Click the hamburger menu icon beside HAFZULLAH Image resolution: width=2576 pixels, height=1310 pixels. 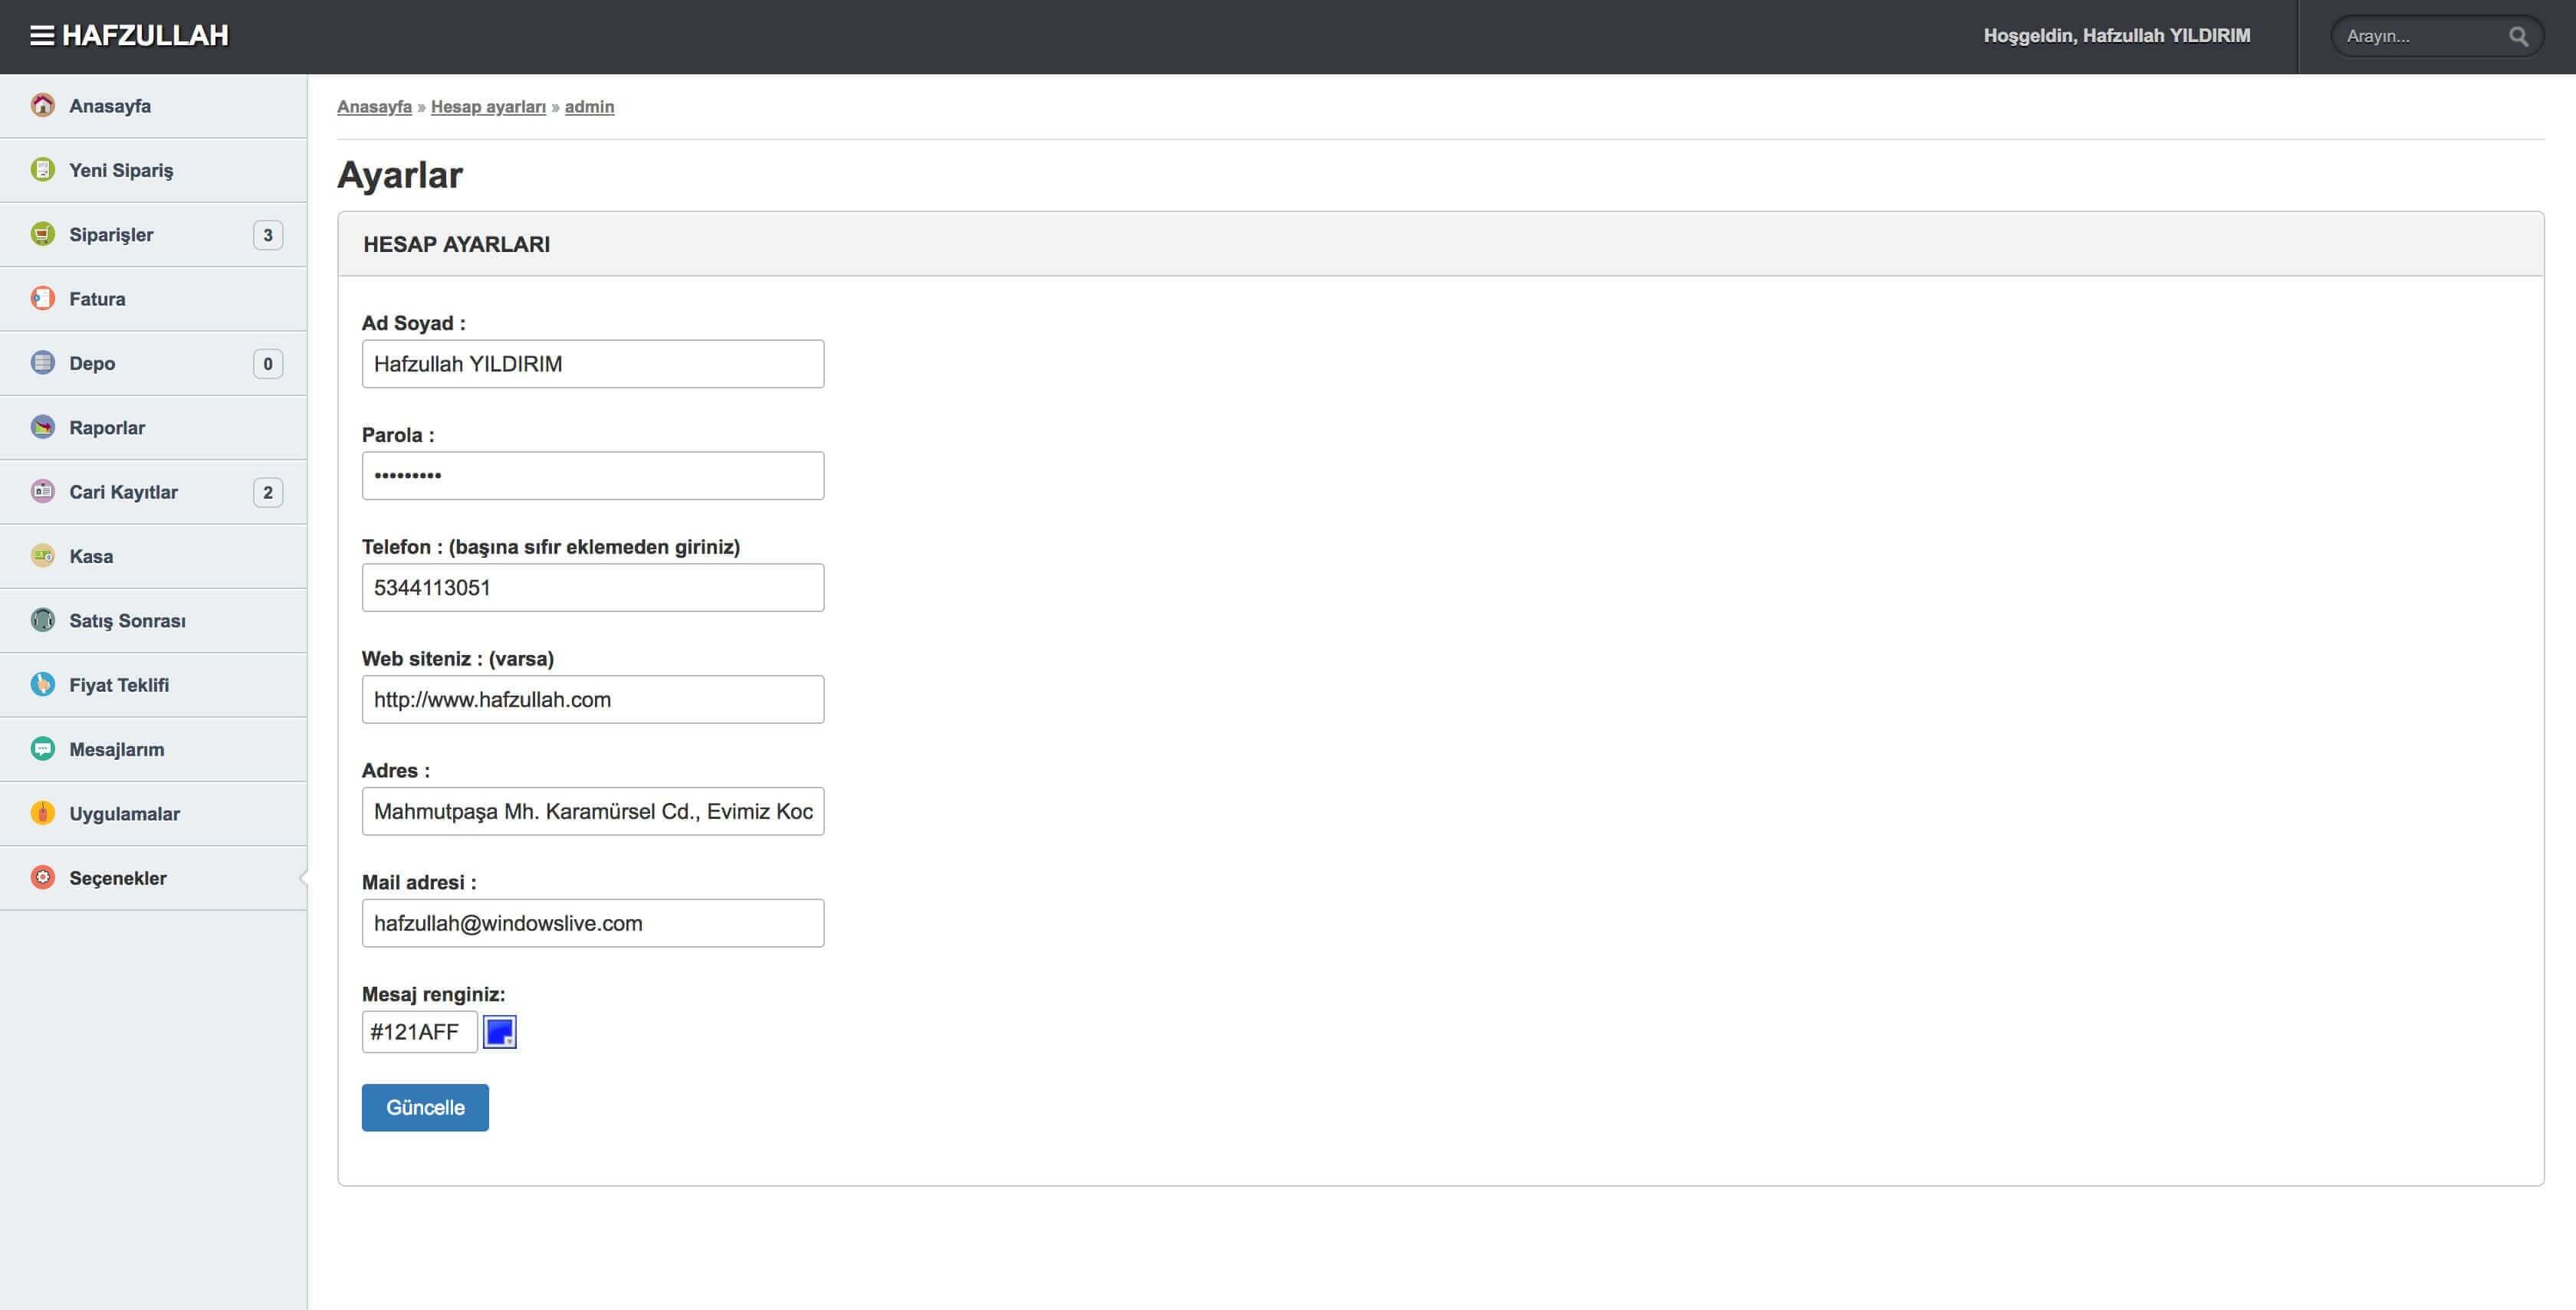click(42, 36)
